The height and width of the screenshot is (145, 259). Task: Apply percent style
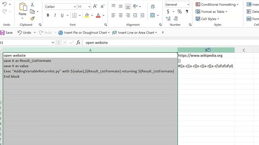180,12
